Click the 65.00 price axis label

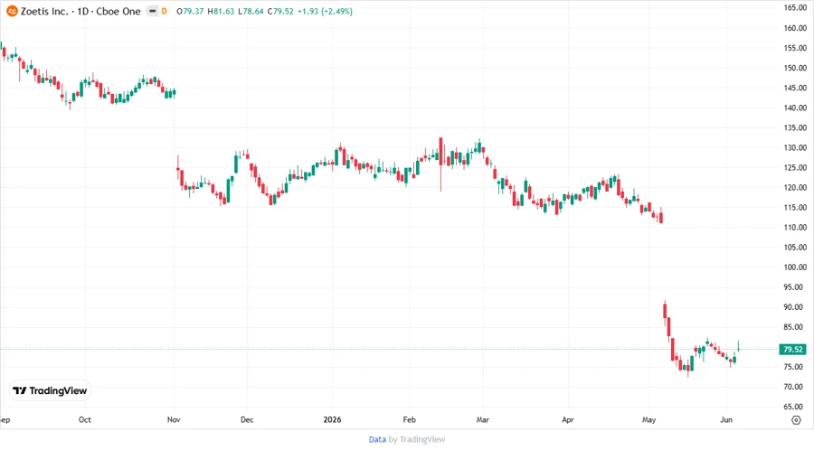click(x=795, y=407)
